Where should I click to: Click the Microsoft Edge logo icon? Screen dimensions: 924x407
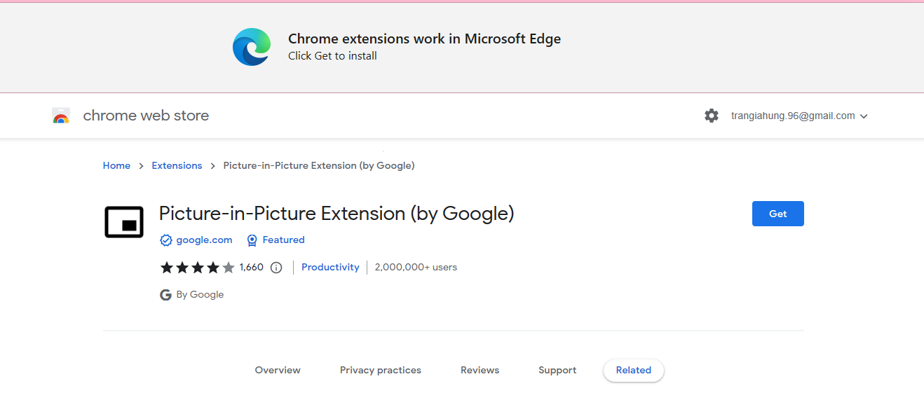252,47
